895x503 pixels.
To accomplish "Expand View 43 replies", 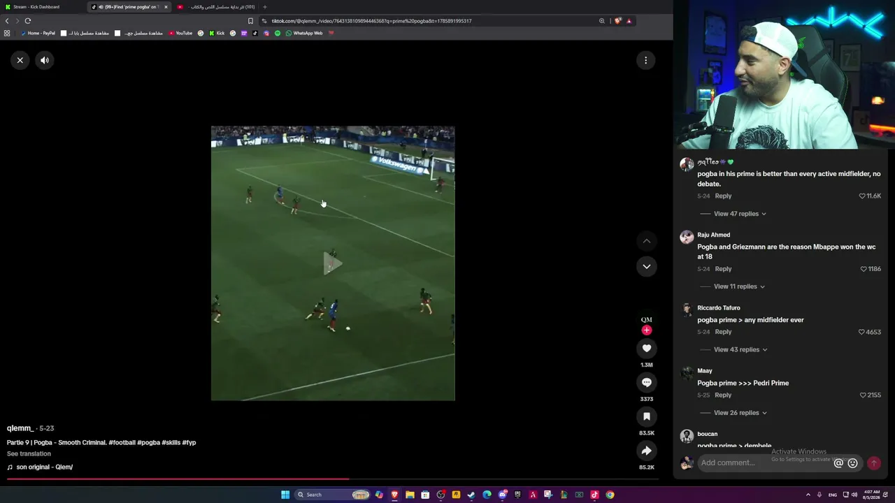I will click(x=740, y=349).
